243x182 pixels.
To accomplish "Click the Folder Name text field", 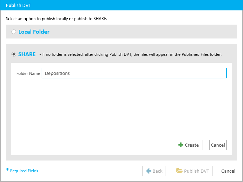I will pyautogui.click(x=134, y=73).
